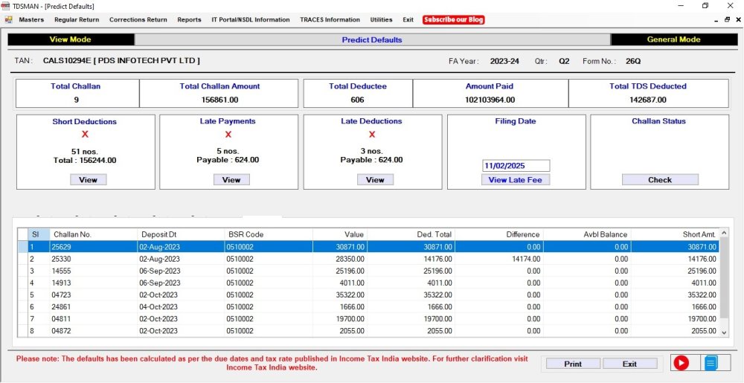
Task: Open the TRACES Information menu
Action: pos(330,20)
